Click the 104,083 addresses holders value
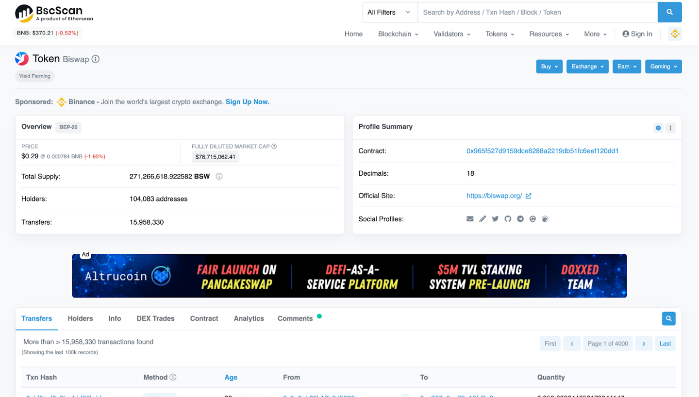The width and height of the screenshot is (699, 397). coord(158,199)
